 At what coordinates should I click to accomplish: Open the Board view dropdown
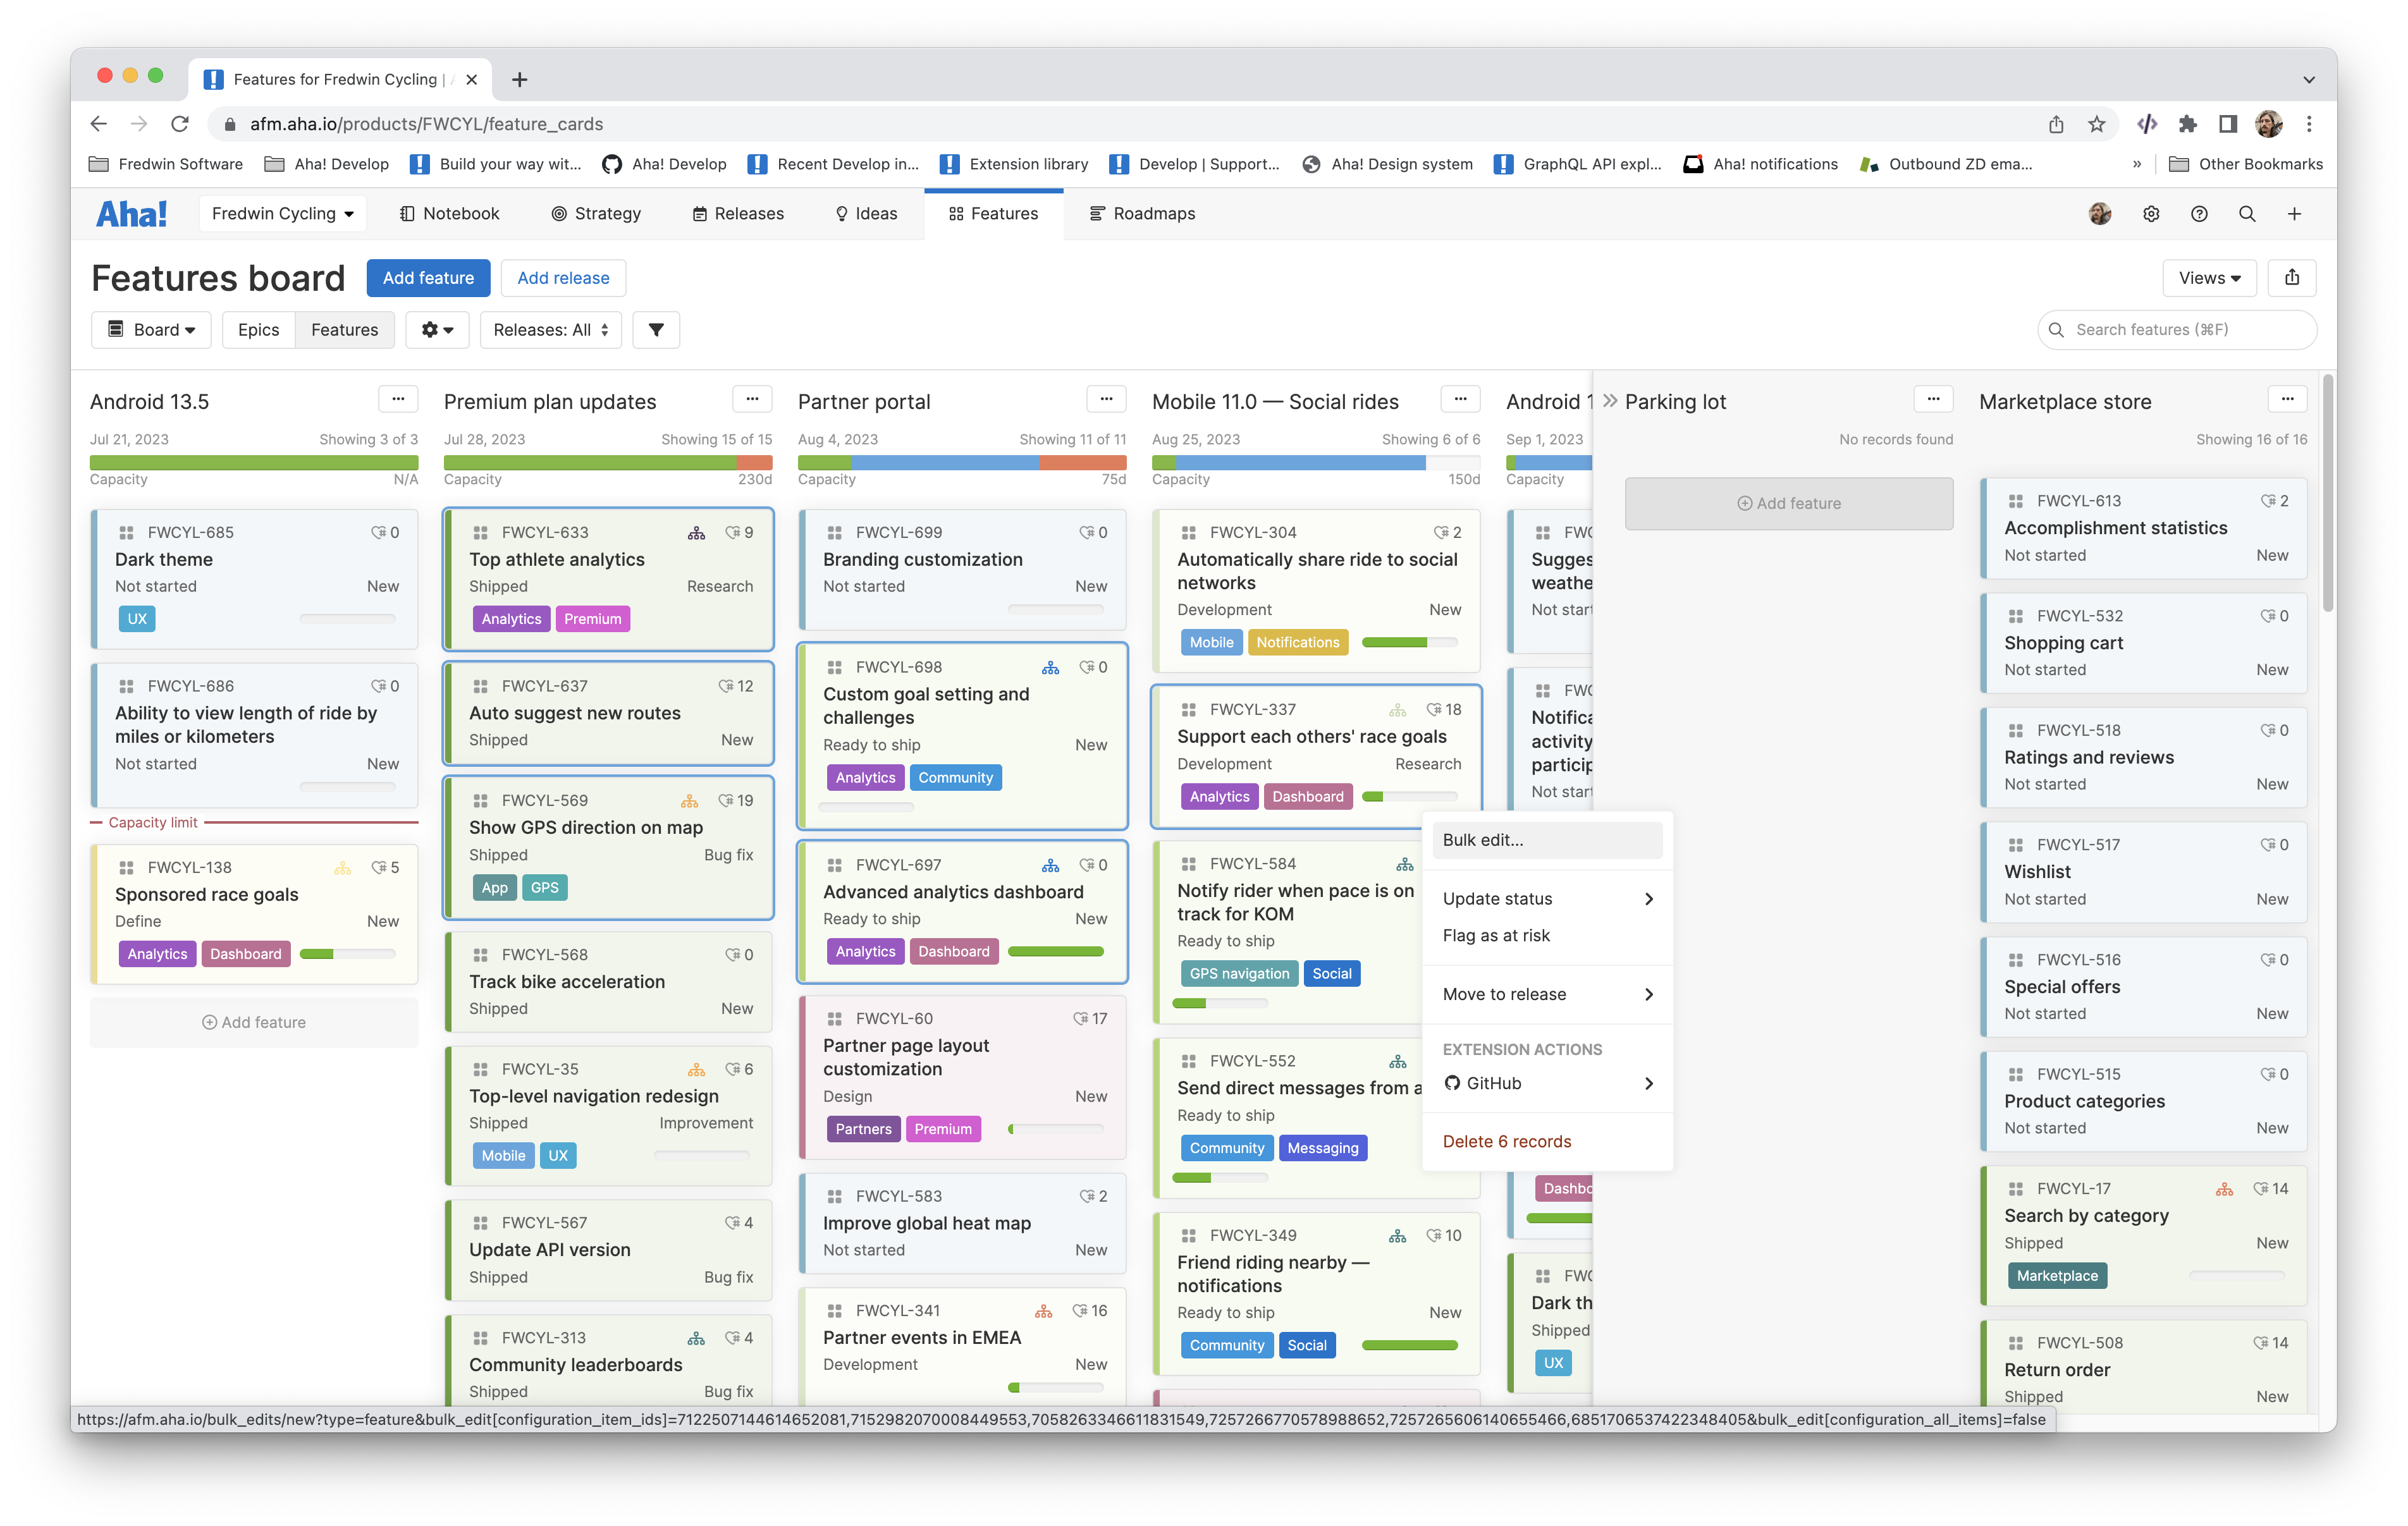tap(151, 330)
